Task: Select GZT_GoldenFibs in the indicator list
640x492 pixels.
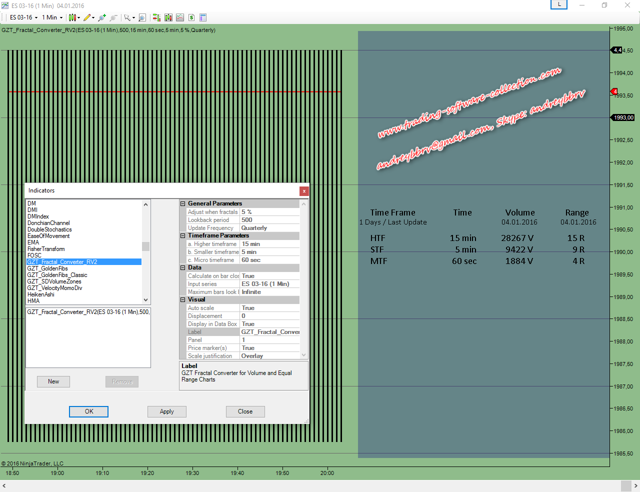Action: click(47, 268)
